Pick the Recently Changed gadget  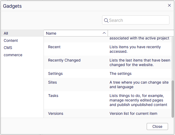coord(64,60)
